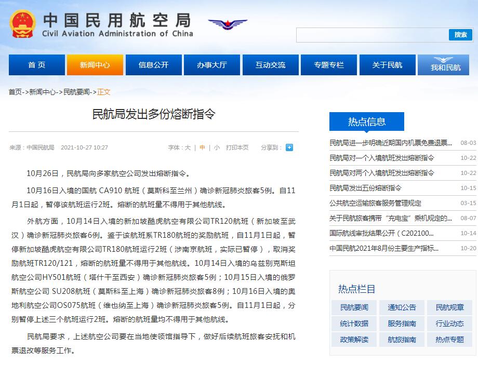478x365 pixels.
Task: Open 民航局发出五份熔断指令 hot news link
Action: [365, 188]
